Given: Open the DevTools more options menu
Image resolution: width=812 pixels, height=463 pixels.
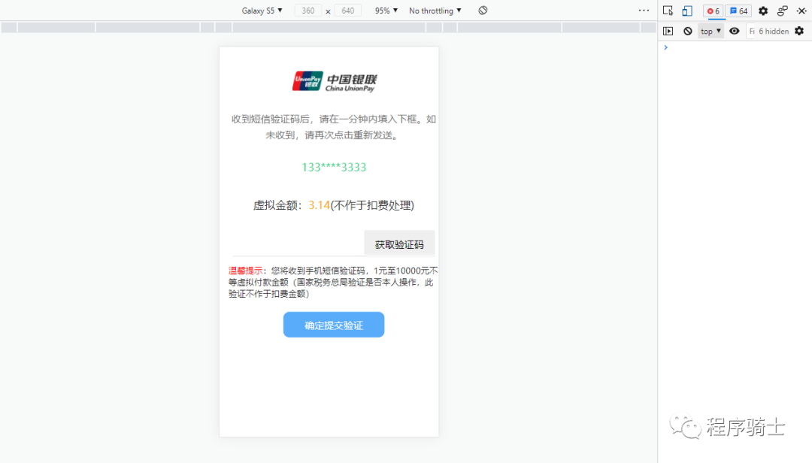Looking at the screenshot, I should 783,11.
